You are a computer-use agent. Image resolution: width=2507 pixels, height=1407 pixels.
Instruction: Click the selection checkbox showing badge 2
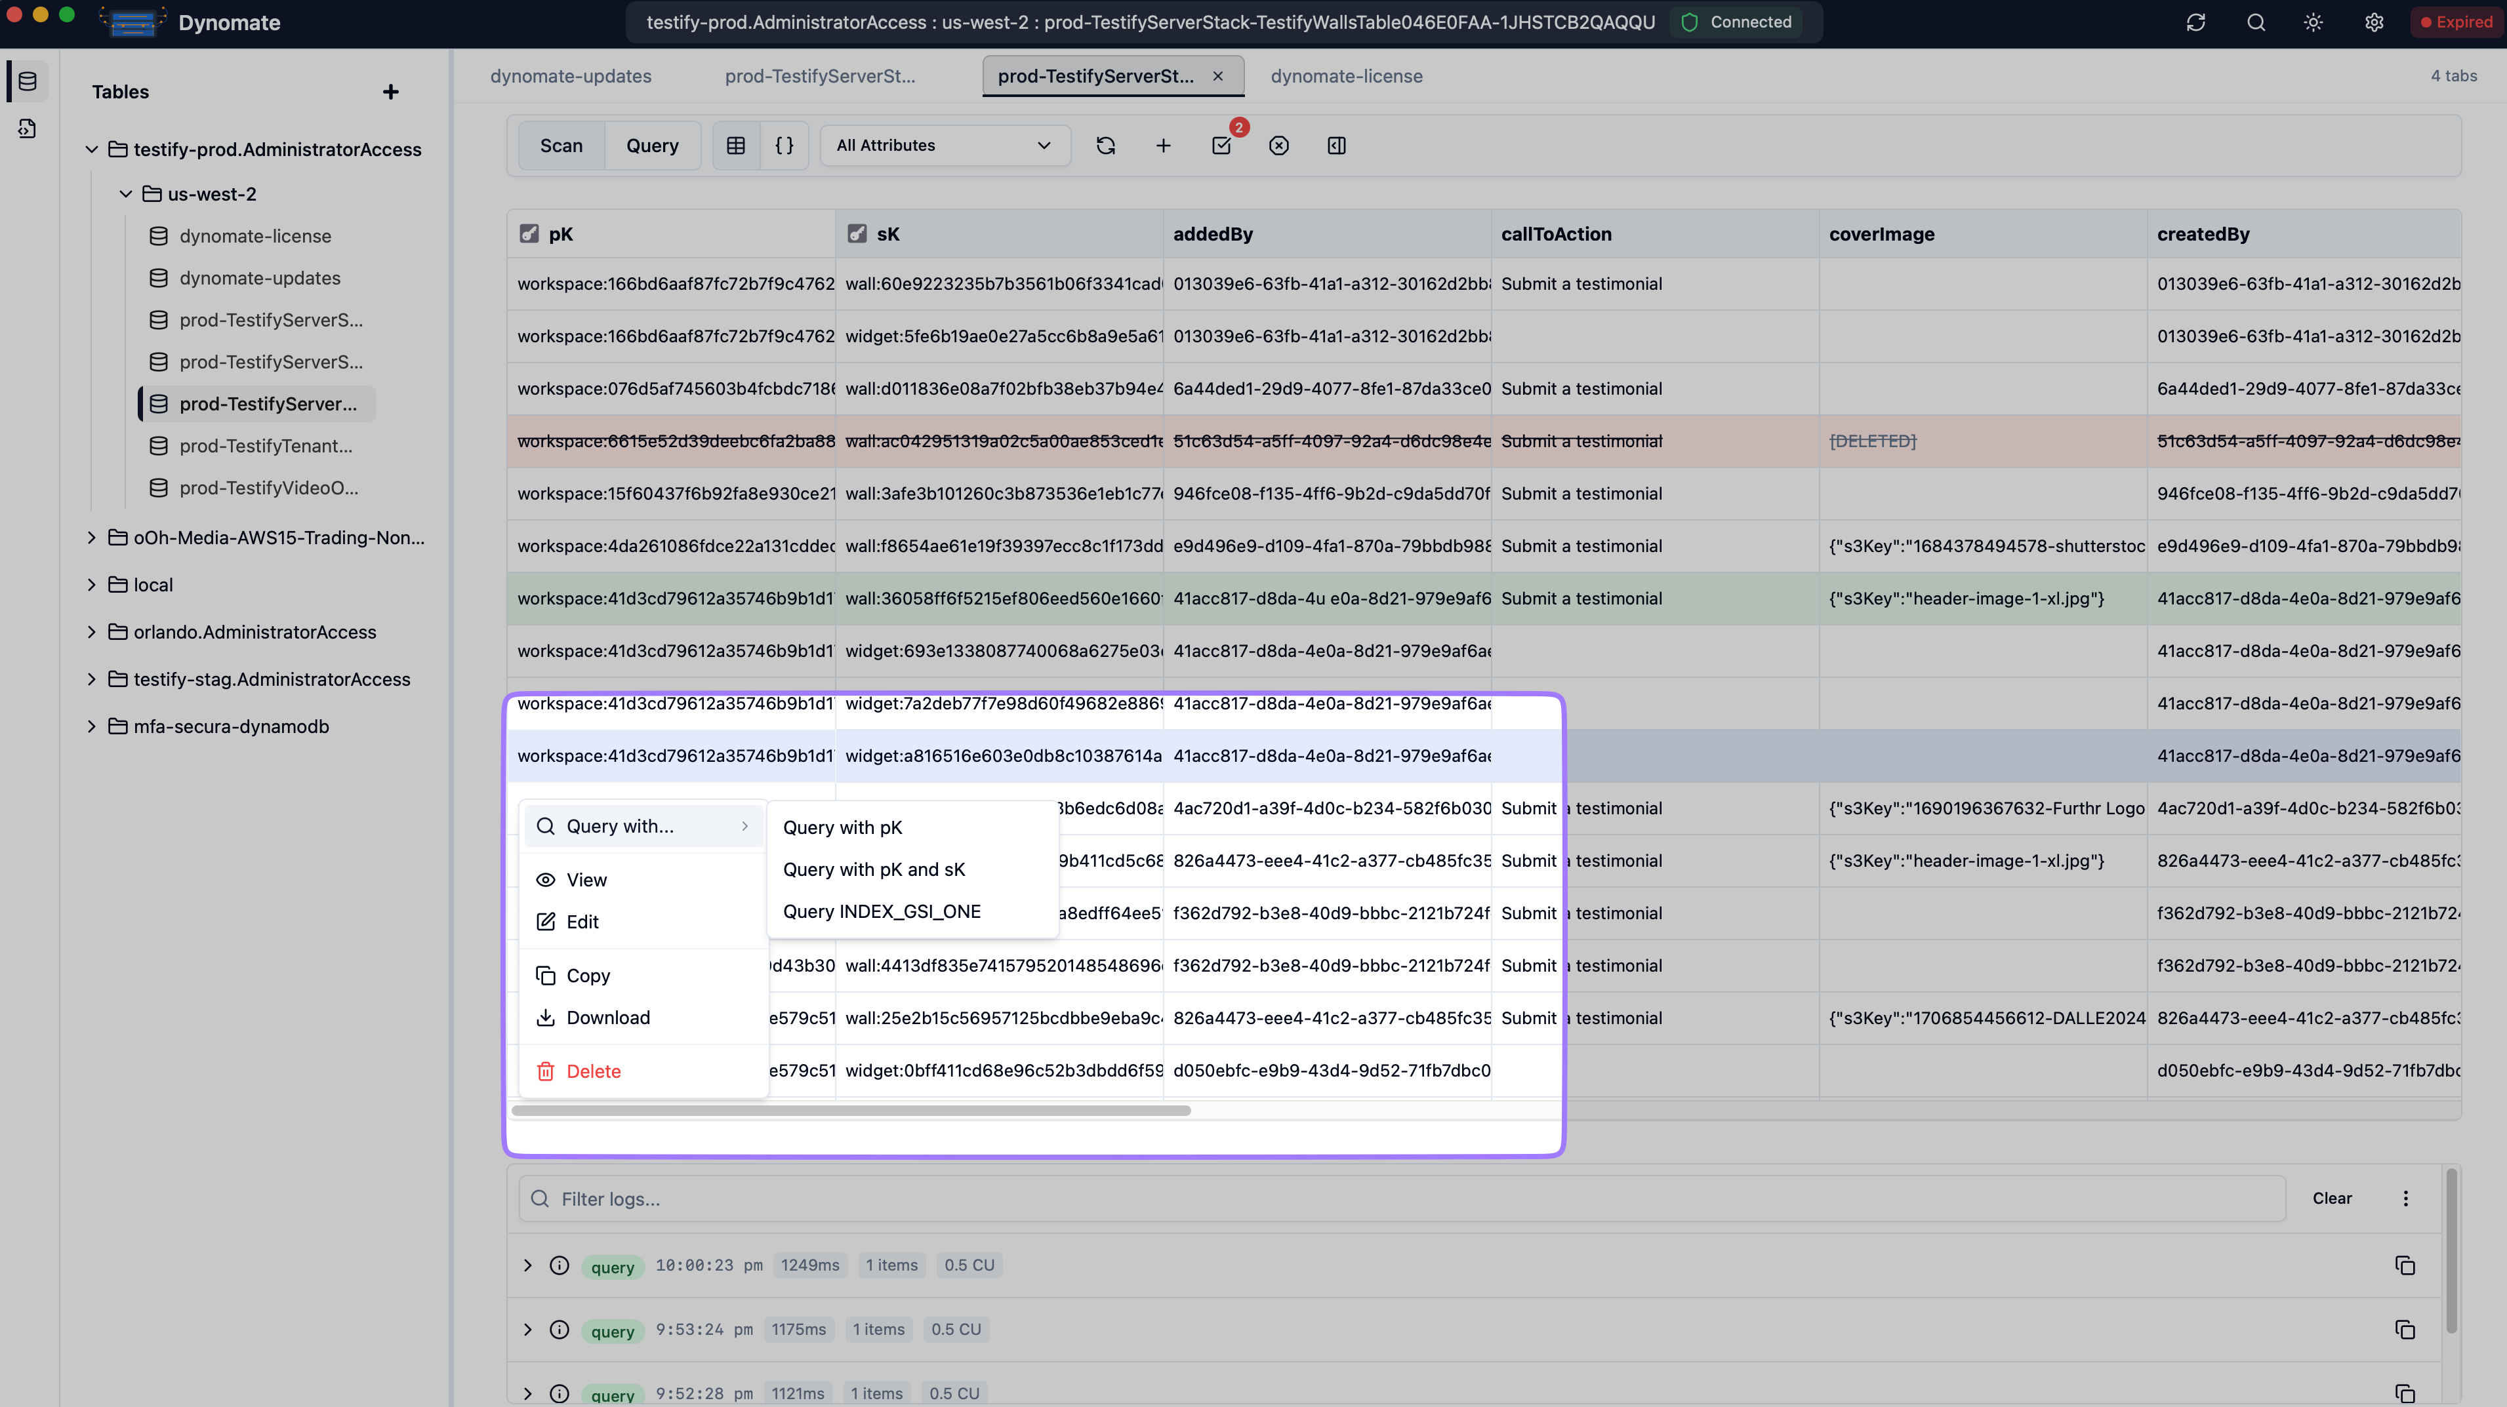(1221, 145)
